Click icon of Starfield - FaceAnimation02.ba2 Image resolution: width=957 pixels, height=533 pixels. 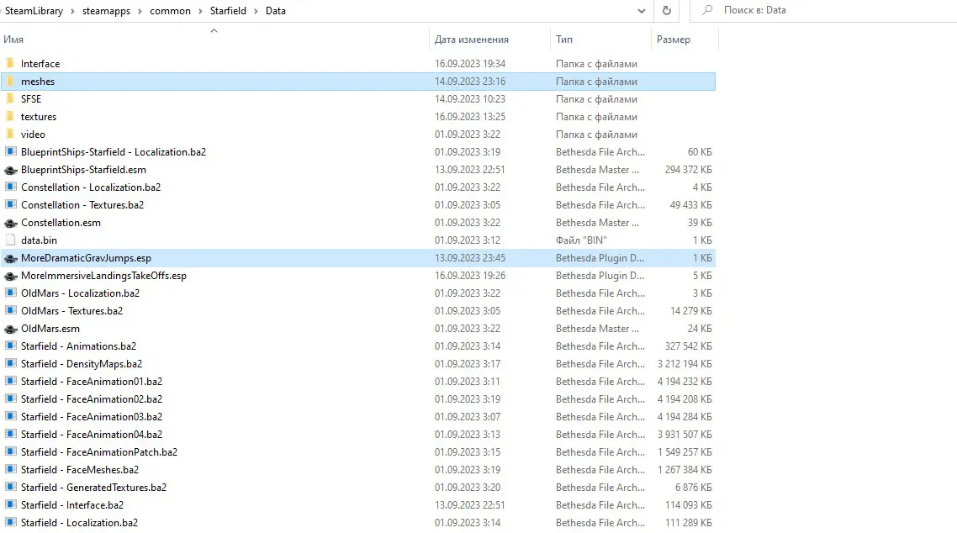pyautogui.click(x=10, y=399)
